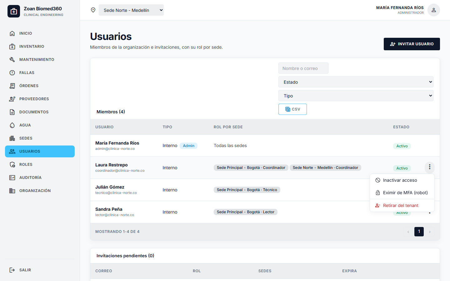Open Mantenimiento section label

pyautogui.click(x=37, y=60)
